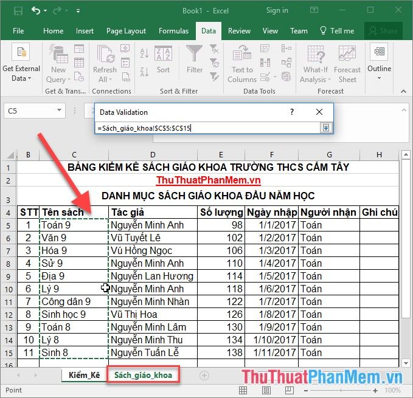Expand the Data Validation dialog with its range button
Image resolution: width=413 pixels, height=398 pixels.
326,128
